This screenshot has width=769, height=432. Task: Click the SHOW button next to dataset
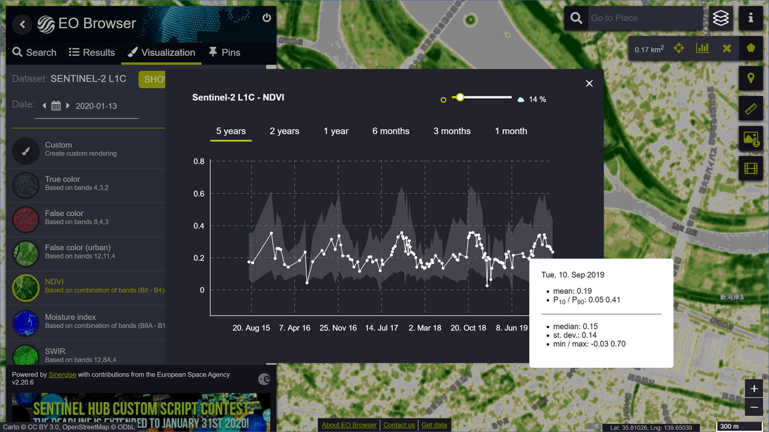point(152,80)
